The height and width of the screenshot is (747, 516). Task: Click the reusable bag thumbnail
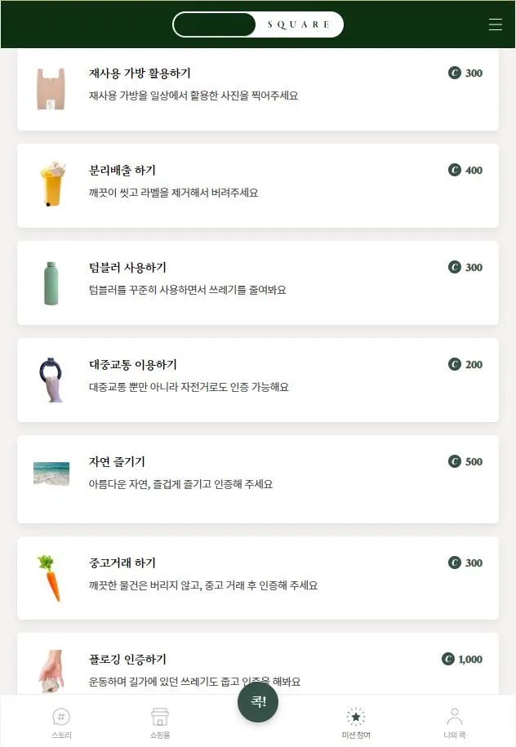coord(51,90)
